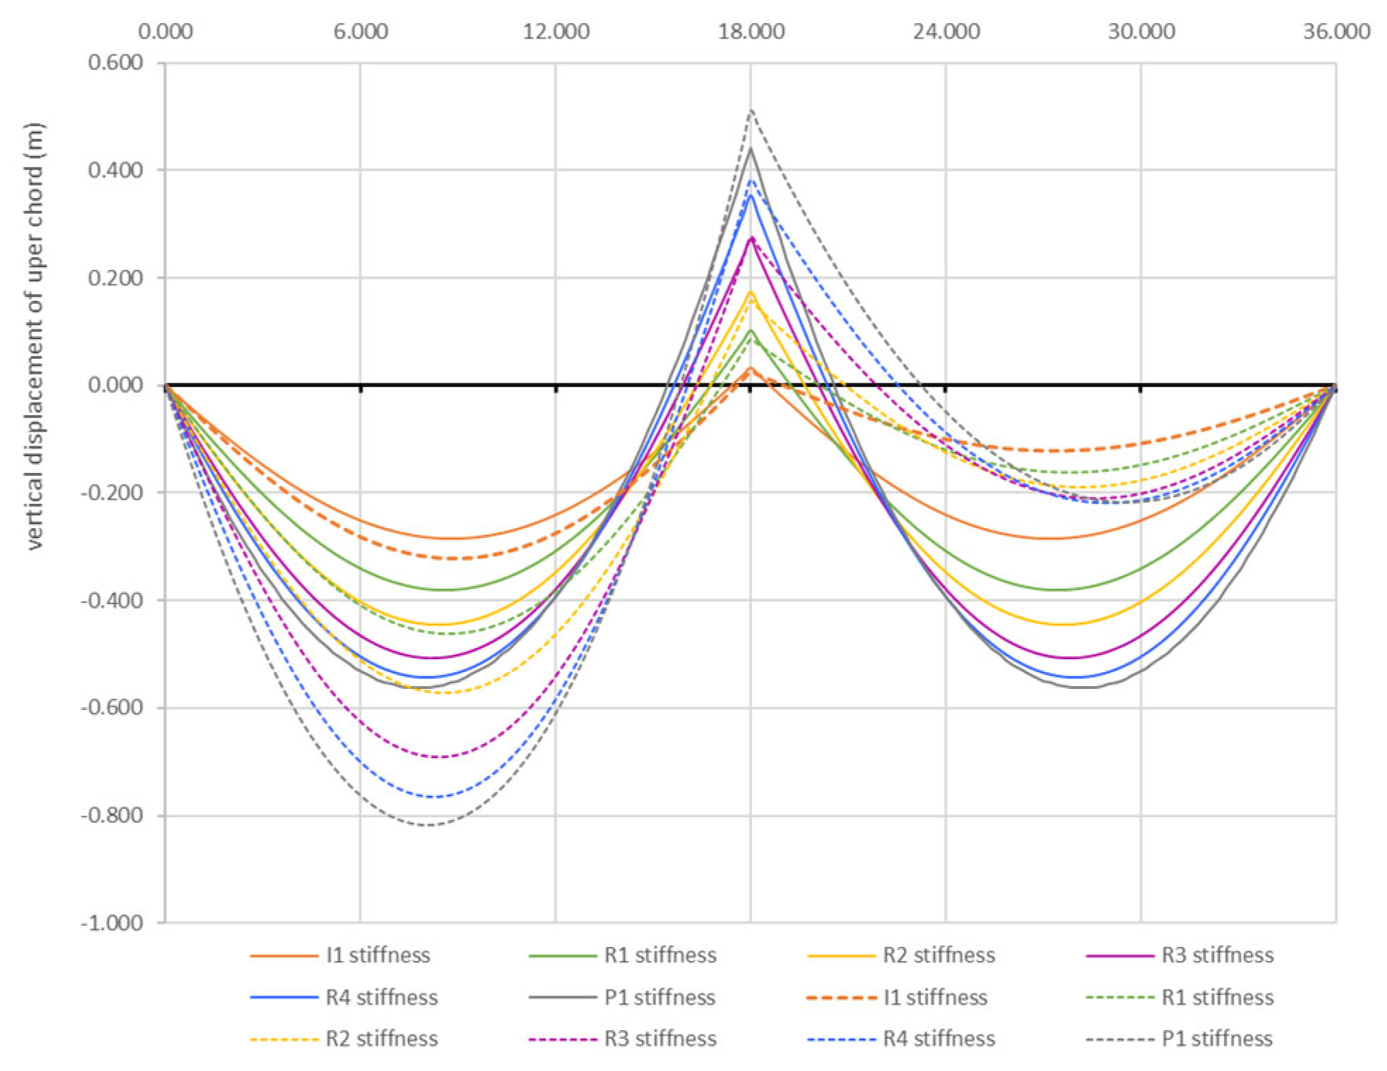Click the solid R2 stiffness legend entry

(x=938, y=955)
